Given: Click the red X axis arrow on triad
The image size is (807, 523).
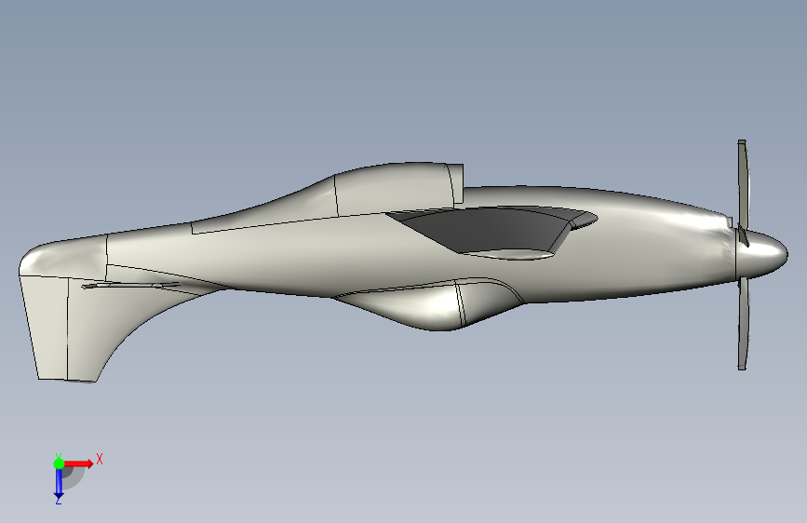Looking at the screenshot, I should [78, 463].
